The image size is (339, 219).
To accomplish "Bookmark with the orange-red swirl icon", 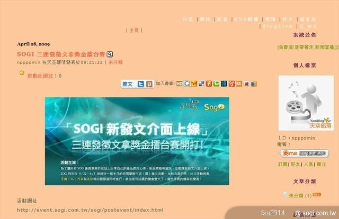I will click(231, 83).
